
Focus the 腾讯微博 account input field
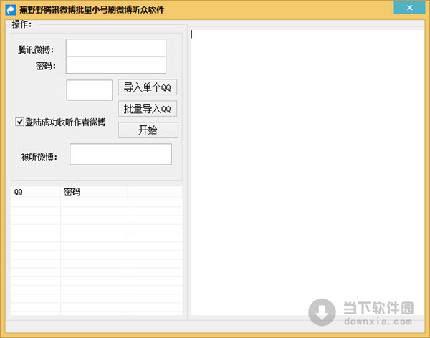tap(115, 48)
